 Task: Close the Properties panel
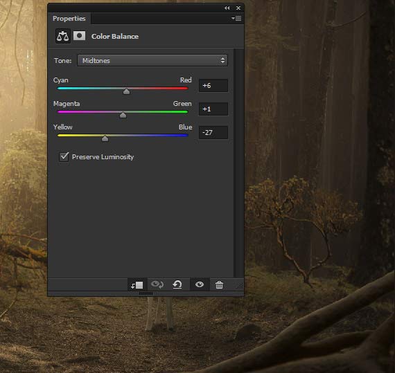[238, 8]
